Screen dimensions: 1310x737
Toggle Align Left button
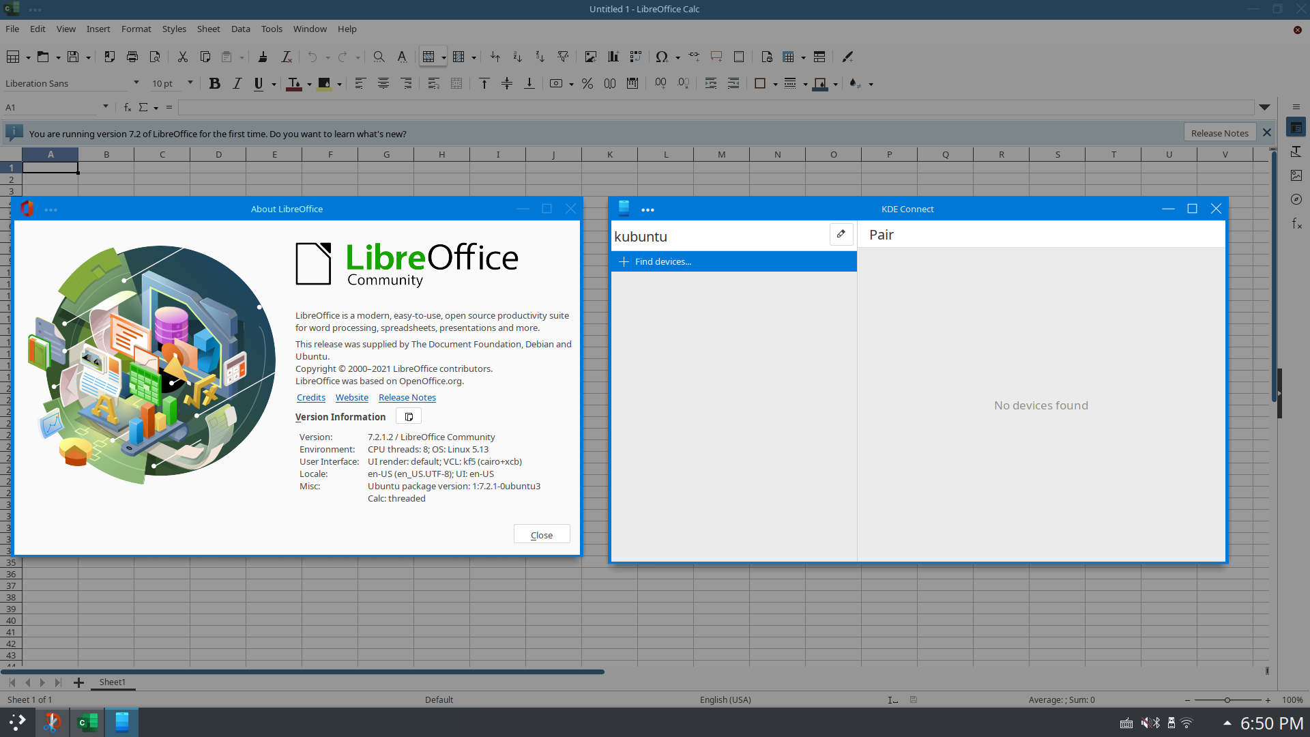361,84
